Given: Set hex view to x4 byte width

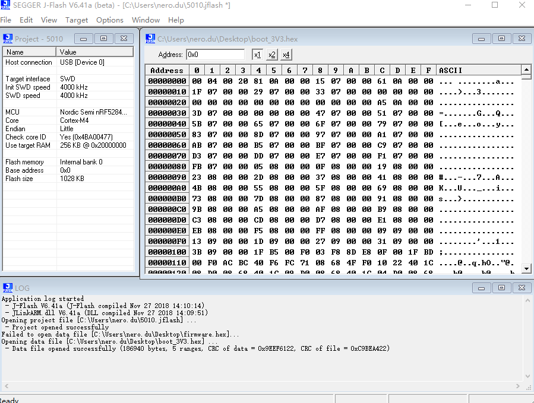Looking at the screenshot, I should coord(286,55).
